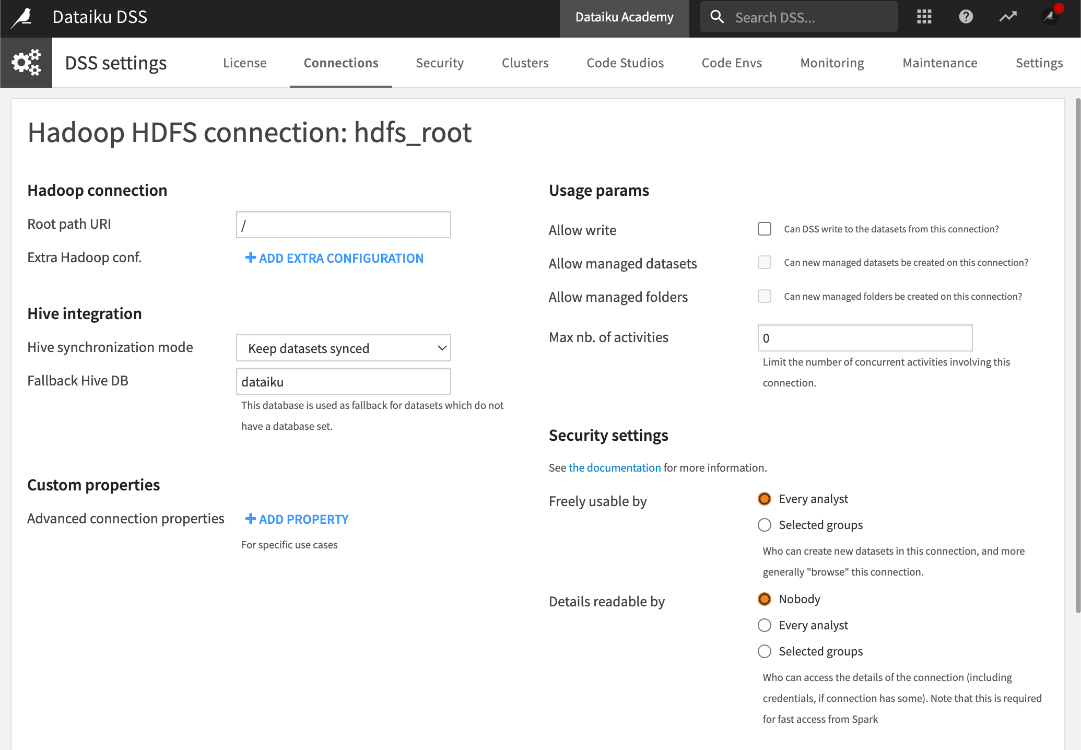Viewport: 1081px width, 750px height.
Task: Click the help question mark icon
Action: click(966, 17)
